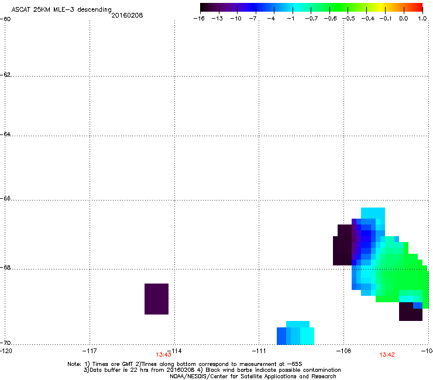
Task: Click the 'ASCAT 25KM MLE-3 descending' title
Action: (x=61, y=9)
